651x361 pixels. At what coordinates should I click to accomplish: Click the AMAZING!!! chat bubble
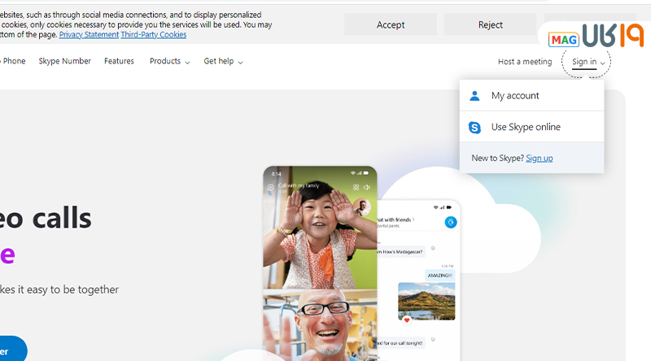[x=439, y=275]
